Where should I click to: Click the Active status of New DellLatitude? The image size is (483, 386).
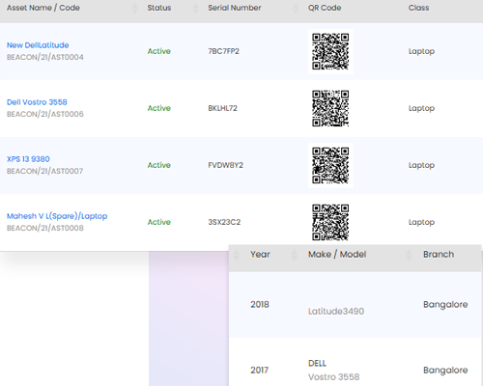click(159, 51)
